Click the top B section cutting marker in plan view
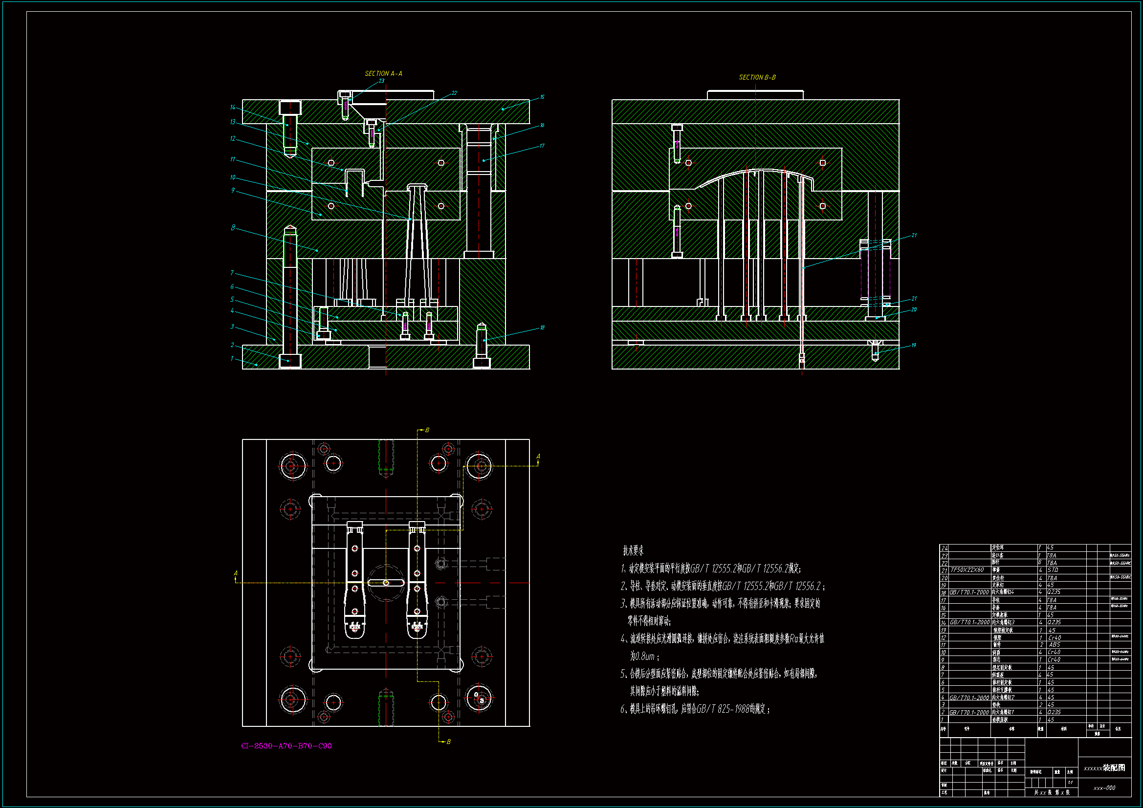Image resolution: width=1143 pixels, height=808 pixels. tap(427, 430)
